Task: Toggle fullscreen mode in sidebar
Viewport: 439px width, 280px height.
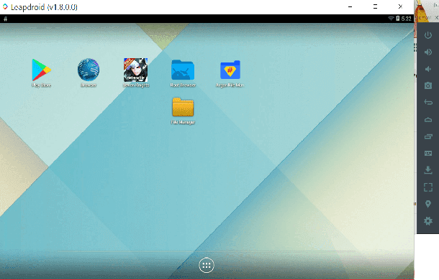Action: pyautogui.click(x=427, y=187)
